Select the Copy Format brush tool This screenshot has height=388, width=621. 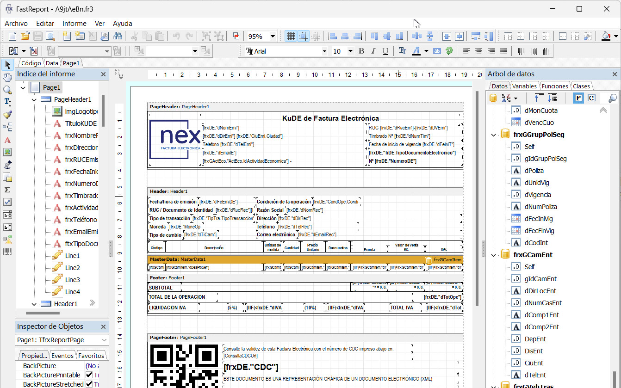click(7, 115)
